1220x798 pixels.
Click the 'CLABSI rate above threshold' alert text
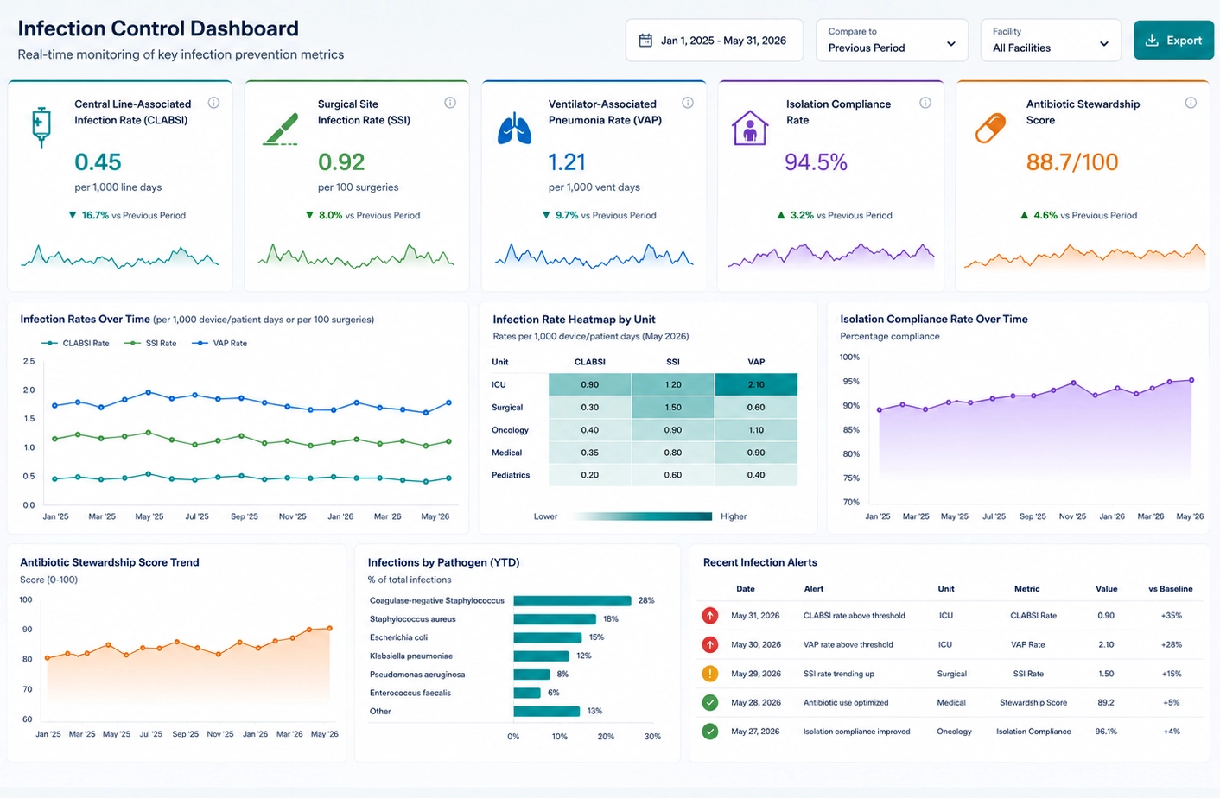coord(855,616)
